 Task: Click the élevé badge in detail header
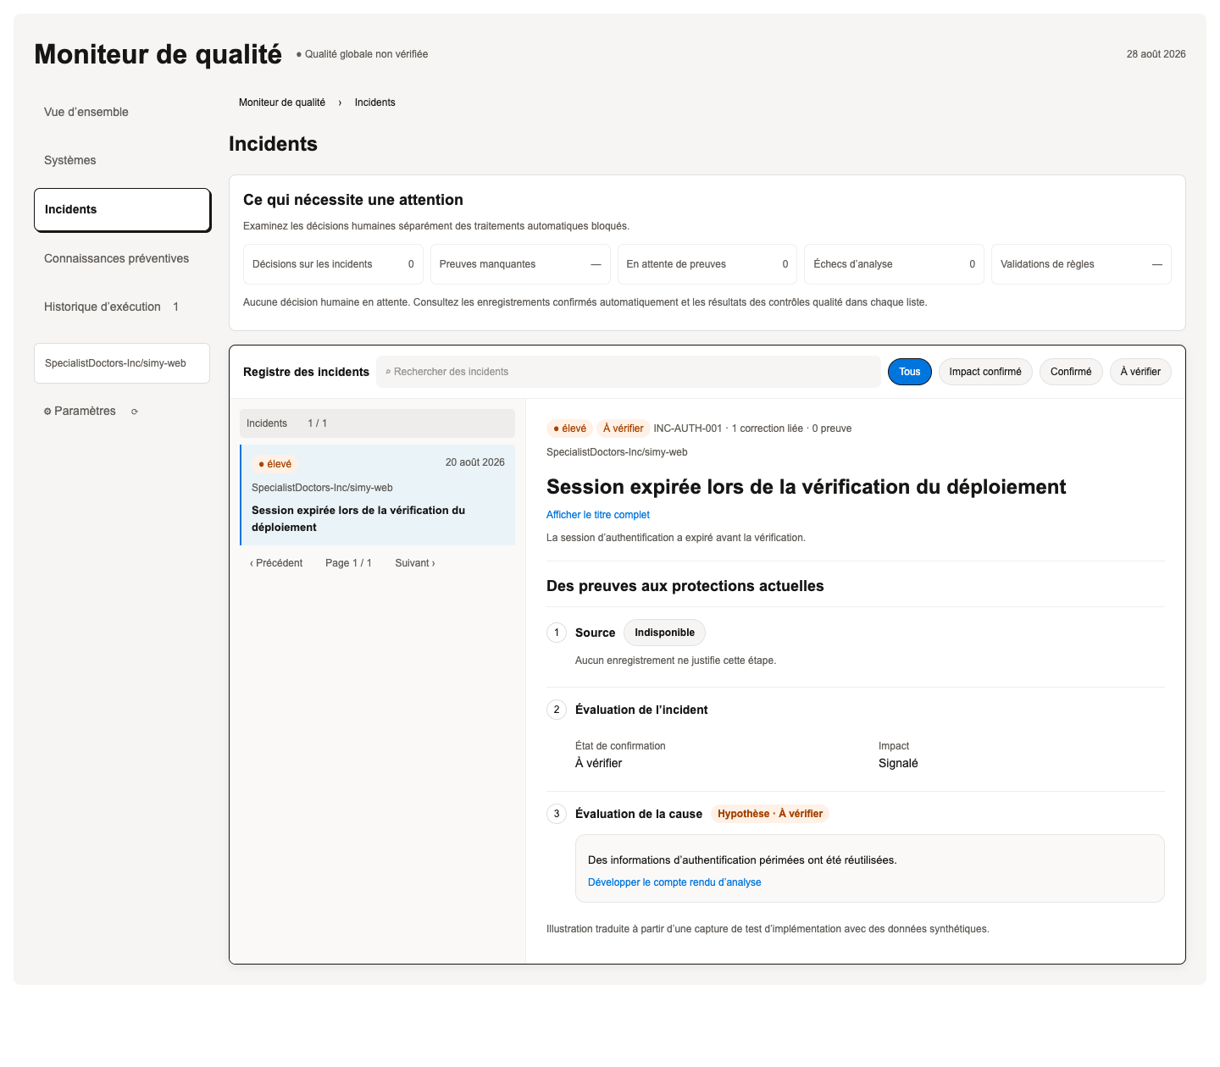point(570,428)
